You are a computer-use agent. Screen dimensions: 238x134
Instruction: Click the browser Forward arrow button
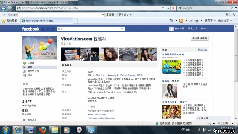point(9,8)
